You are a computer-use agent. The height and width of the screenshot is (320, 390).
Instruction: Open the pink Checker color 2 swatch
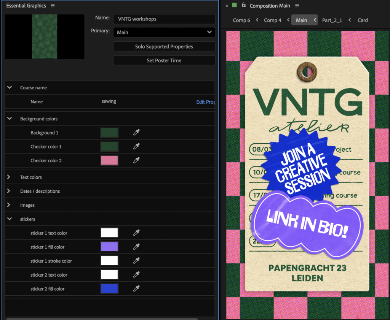[109, 160]
